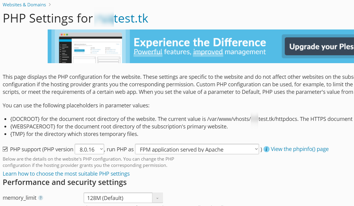Open the PHP version 8.0.16 dropdown
This screenshot has width=354, height=206.
click(x=89, y=149)
